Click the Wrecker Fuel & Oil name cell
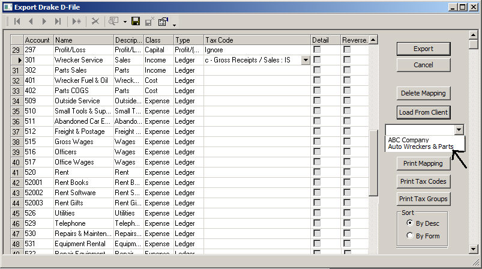 click(x=83, y=80)
